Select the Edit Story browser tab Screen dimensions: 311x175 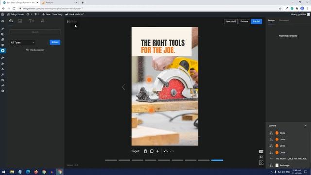pyautogui.click(x=20, y=3)
